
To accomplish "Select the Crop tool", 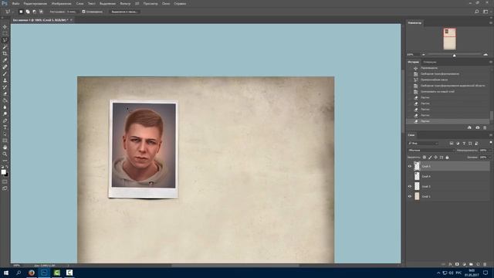I will pos(5,53).
